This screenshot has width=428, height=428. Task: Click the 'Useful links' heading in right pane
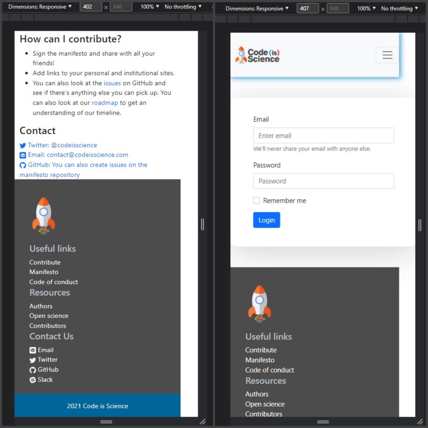pos(269,337)
